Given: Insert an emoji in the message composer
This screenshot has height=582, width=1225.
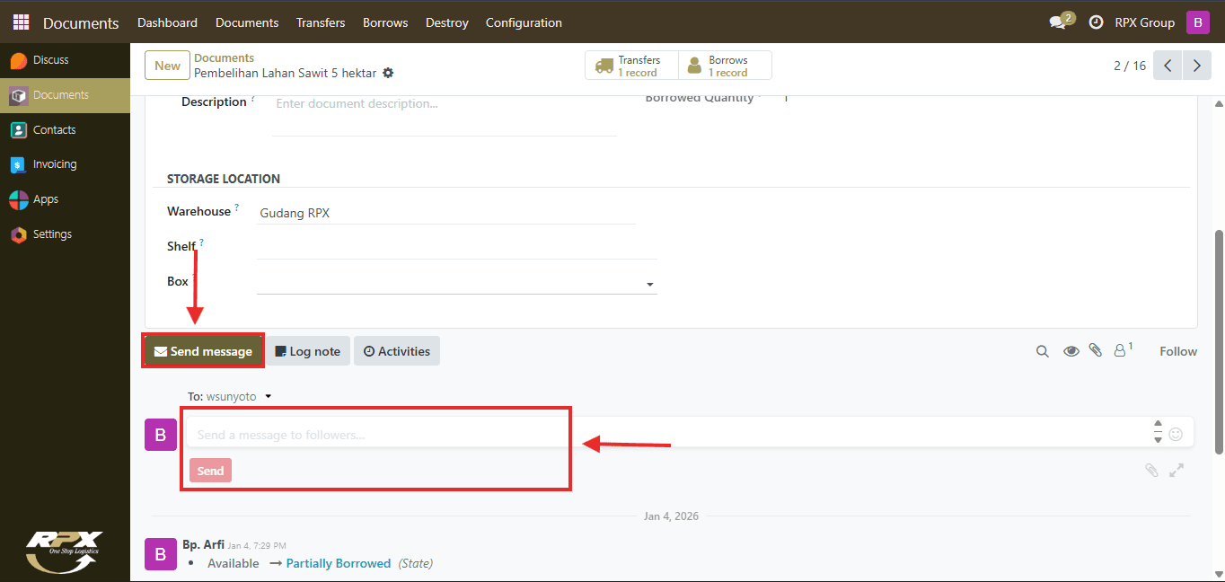Looking at the screenshot, I should pos(1176,435).
